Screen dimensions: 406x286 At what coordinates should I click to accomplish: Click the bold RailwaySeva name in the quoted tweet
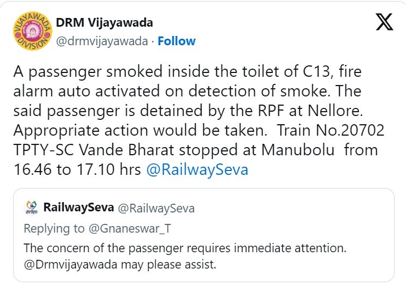coord(78,208)
